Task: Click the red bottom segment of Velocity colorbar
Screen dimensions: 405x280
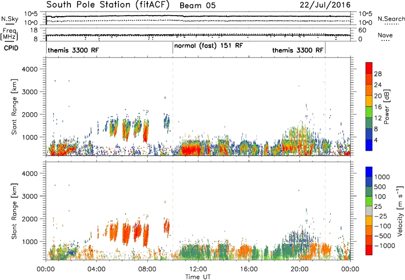Action: pos(369,250)
